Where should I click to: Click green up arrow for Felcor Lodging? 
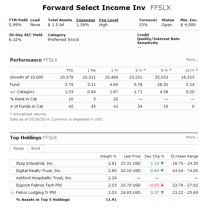click(162, 192)
